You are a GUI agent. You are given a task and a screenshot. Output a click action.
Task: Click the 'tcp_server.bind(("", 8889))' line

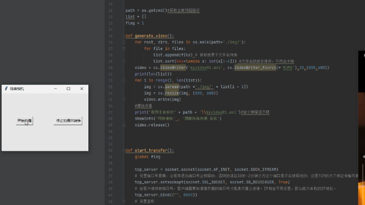166,195
